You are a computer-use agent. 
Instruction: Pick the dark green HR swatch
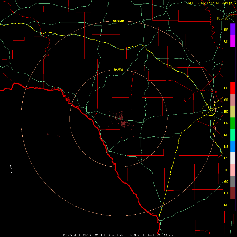coord(233,123)
